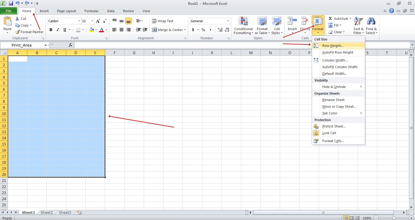The height and width of the screenshot is (220, 415).
Task: Click the Paste icon in Clipboard group
Action: 7,22
